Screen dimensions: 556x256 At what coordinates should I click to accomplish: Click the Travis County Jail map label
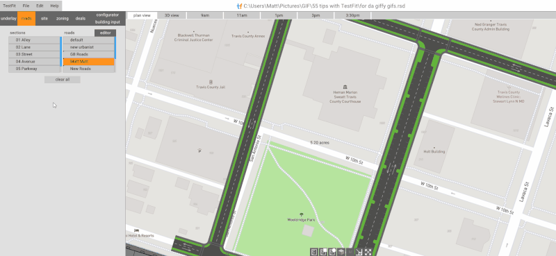211,87
